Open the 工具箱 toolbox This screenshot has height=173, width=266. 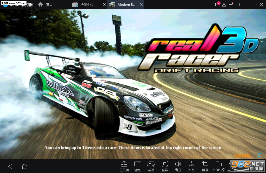pos(124,166)
